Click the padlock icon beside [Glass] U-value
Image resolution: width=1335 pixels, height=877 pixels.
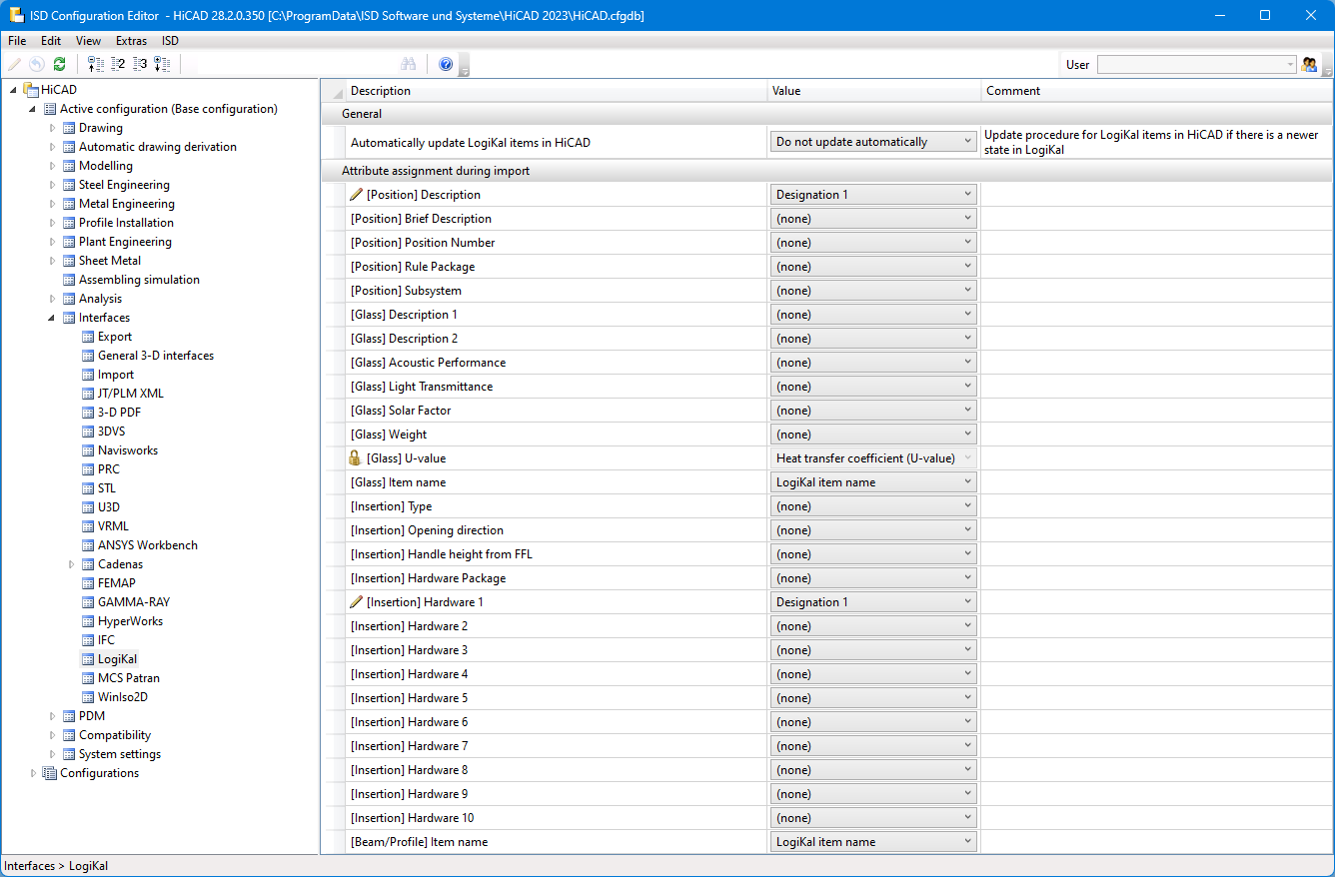pyautogui.click(x=355, y=458)
